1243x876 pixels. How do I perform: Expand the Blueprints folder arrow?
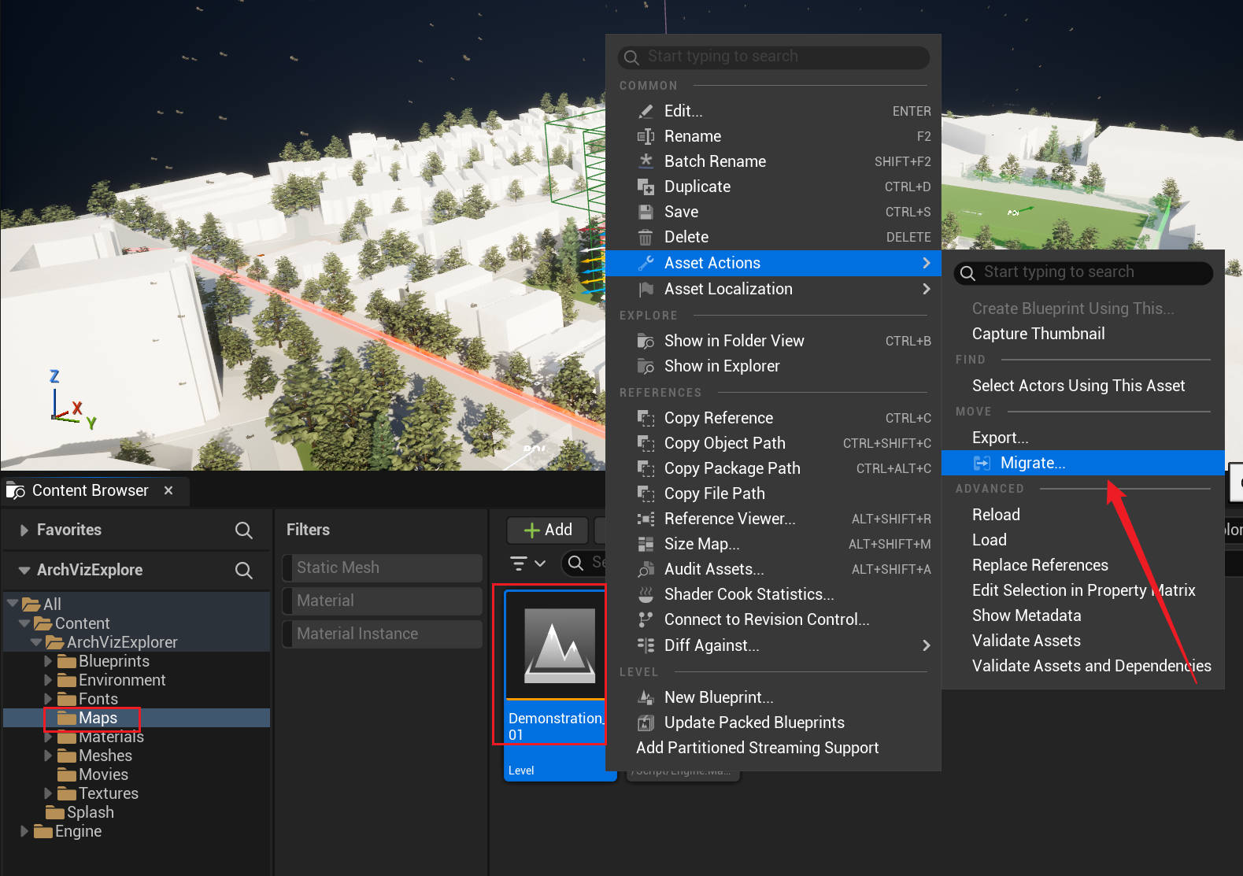pyautogui.click(x=48, y=661)
